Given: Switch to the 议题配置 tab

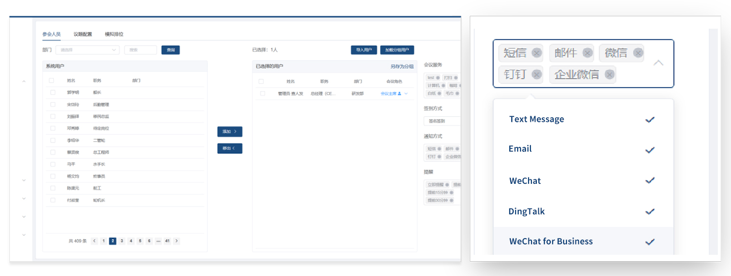Looking at the screenshot, I should (82, 34).
